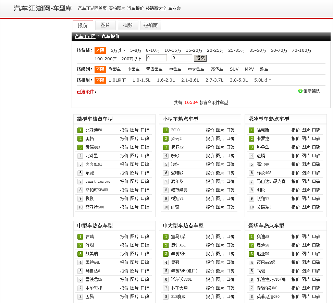The height and width of the screenshot is (303, 333).
Task: Click the 汽车江湖网 breadcrumb link
Action: click(x=85, y=36)
